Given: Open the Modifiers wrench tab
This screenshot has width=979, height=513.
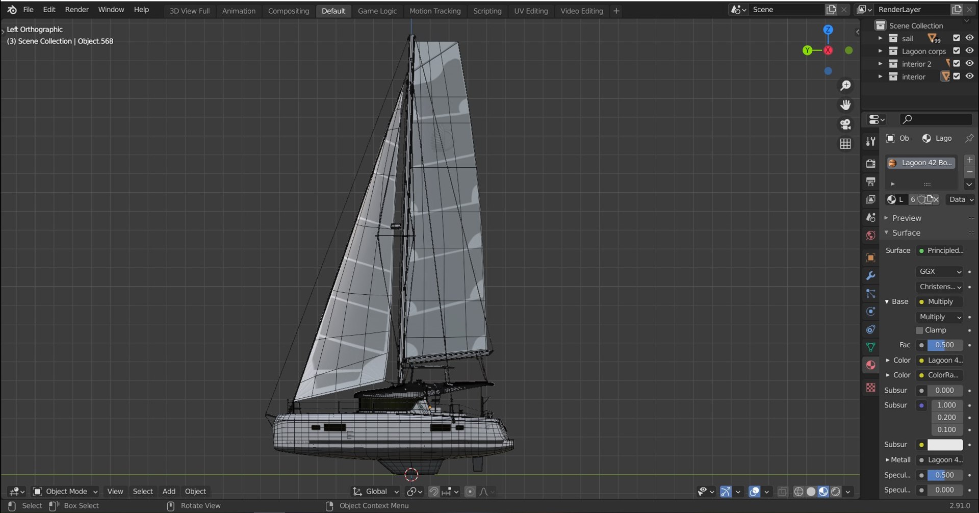Looking at the screenshot, I should click(x=871, y=275).
